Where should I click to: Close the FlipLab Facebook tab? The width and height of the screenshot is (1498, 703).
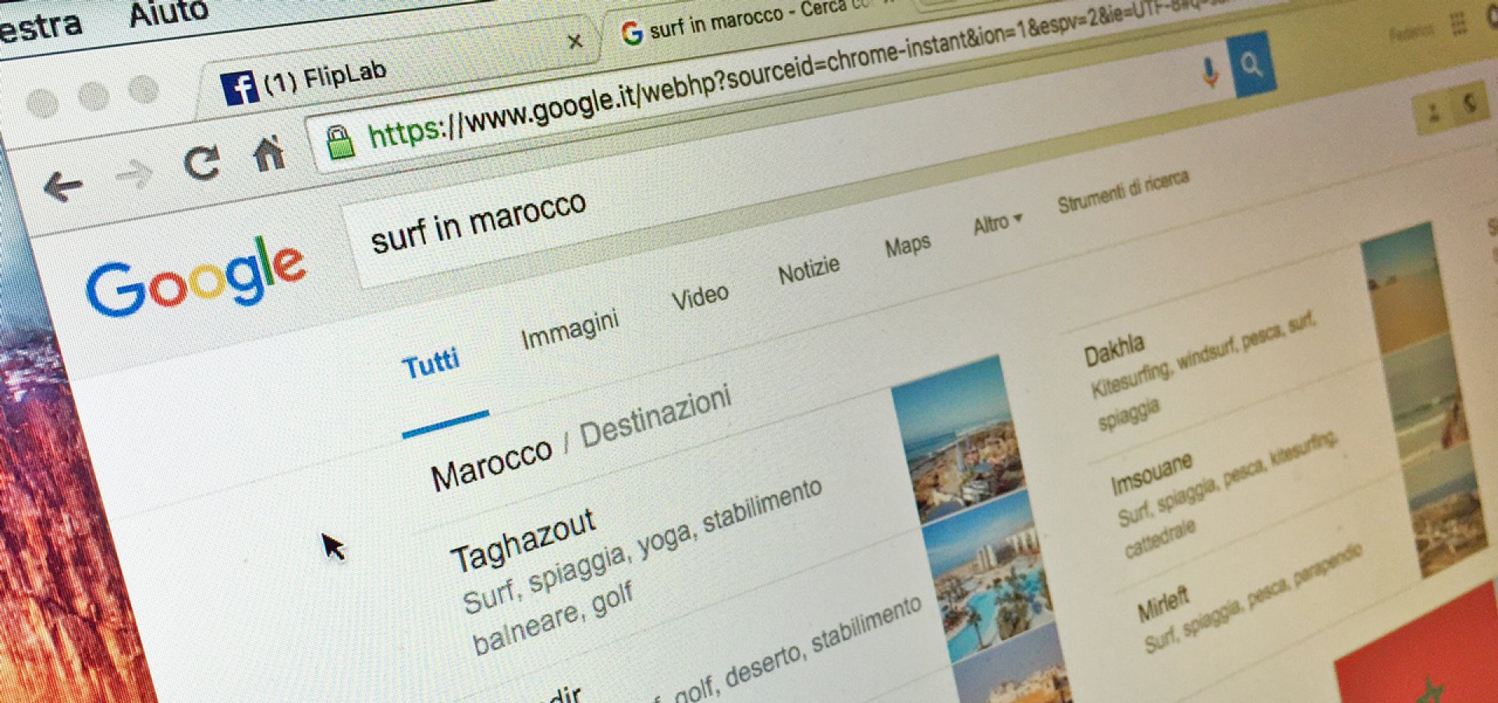click(575, 41)
